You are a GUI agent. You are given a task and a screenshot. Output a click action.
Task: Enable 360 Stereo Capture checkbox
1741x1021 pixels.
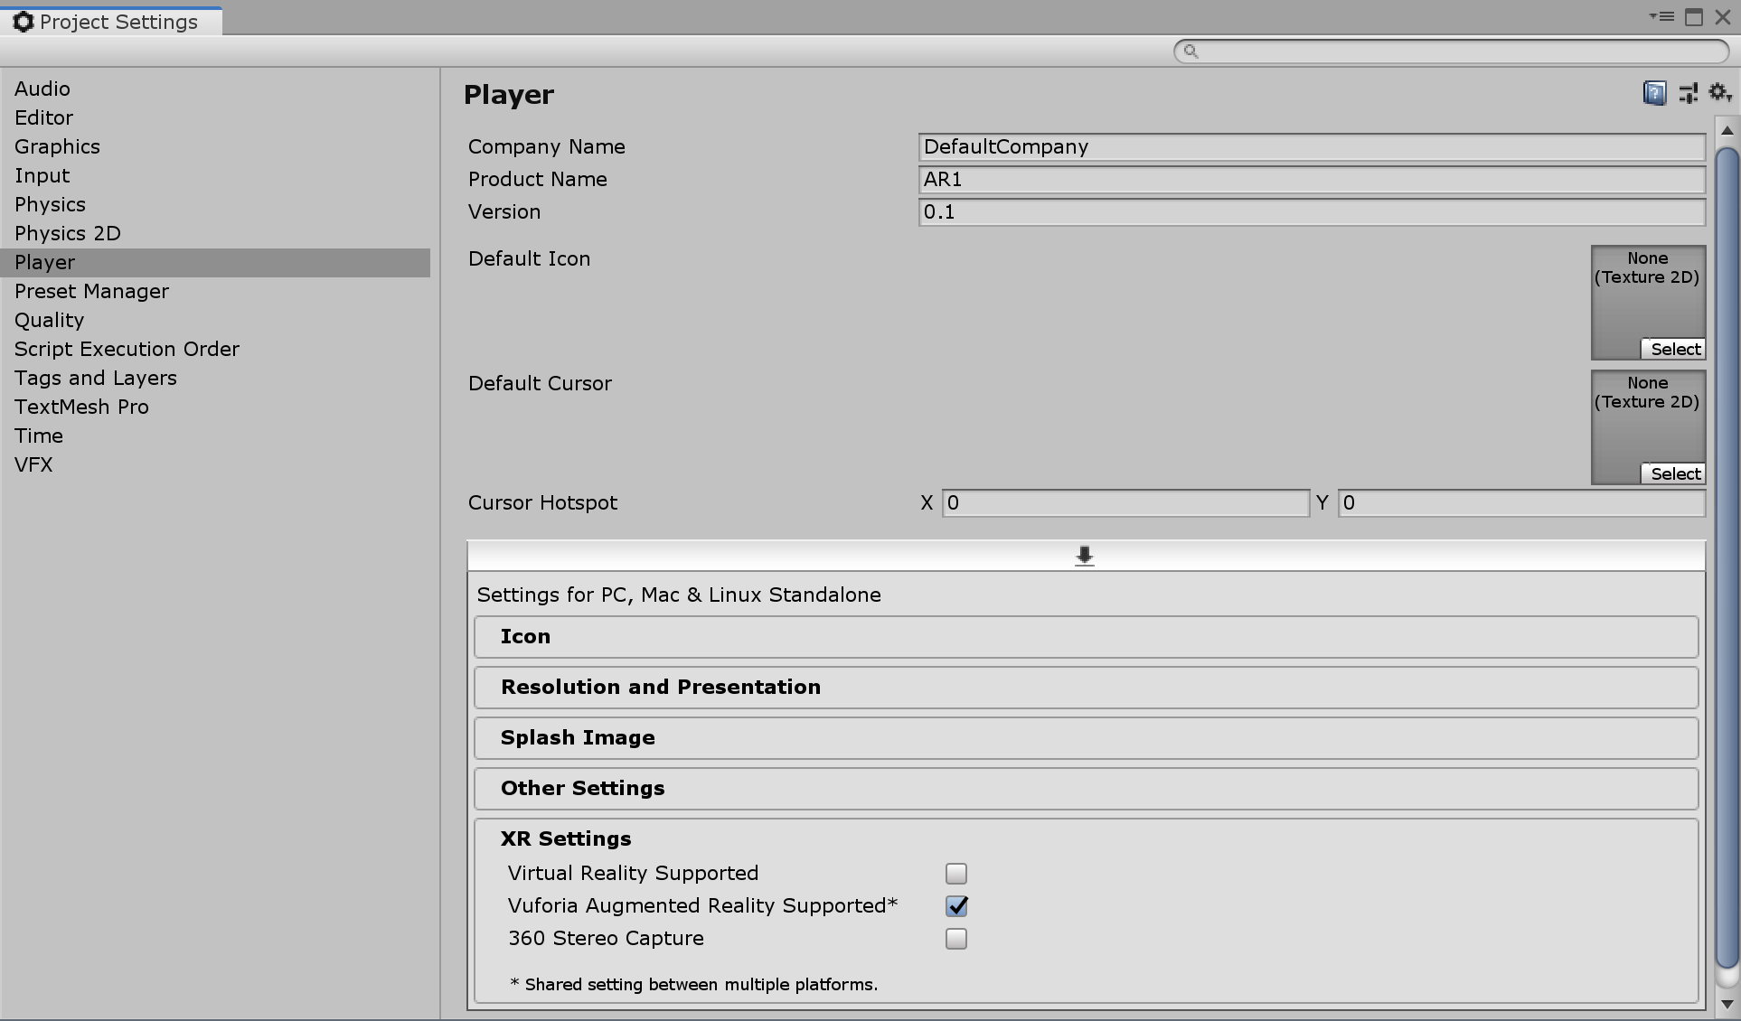[955, 939]
